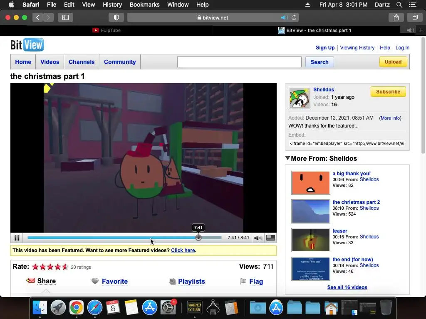Open the Share option
This screenshot has height=319, width=426.
47,281
